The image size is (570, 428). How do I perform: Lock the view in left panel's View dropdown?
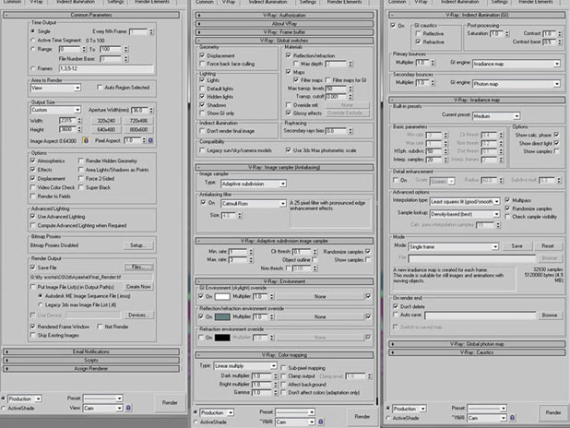[x=128, y=408]
